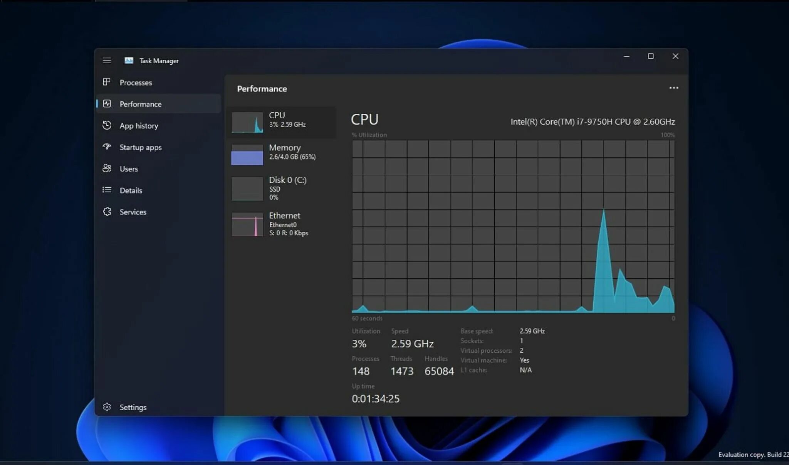The image size is (789, 465).
Task: Click the Startup apps gauge icon
Action: 107,147
